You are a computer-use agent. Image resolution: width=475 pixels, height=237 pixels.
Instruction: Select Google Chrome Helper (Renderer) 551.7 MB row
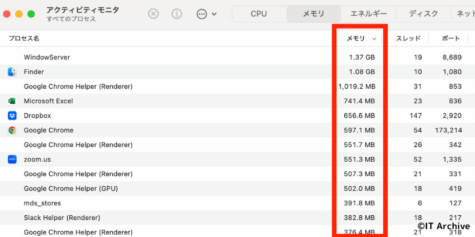pyautogui.click(x=237, y=145)
